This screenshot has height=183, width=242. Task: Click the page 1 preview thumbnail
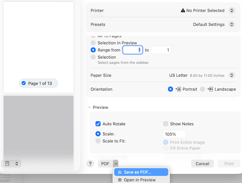[x=38, y=47]
